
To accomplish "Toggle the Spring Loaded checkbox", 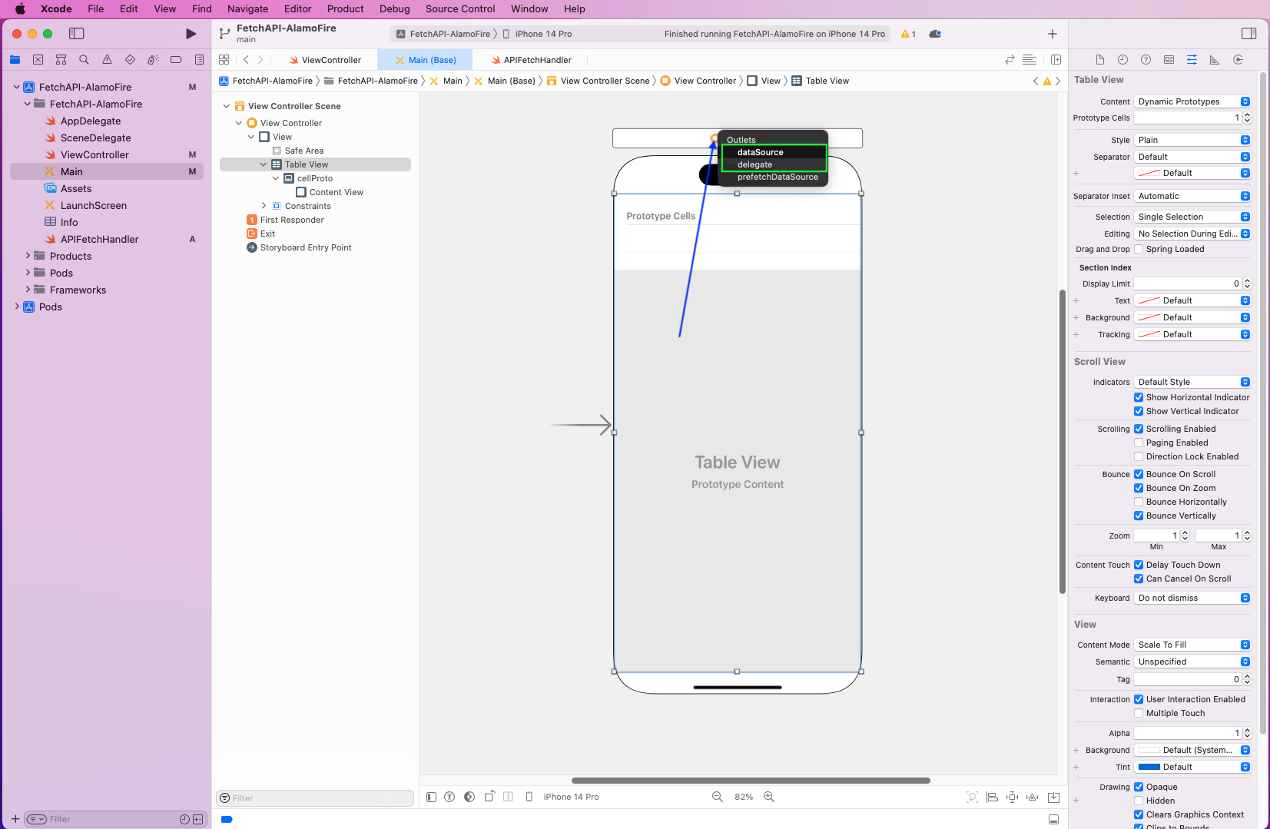I will 1139,249.
